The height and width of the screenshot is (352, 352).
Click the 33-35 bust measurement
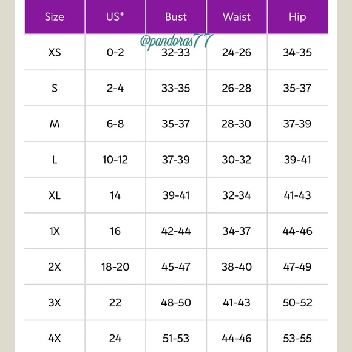[176, 88]
